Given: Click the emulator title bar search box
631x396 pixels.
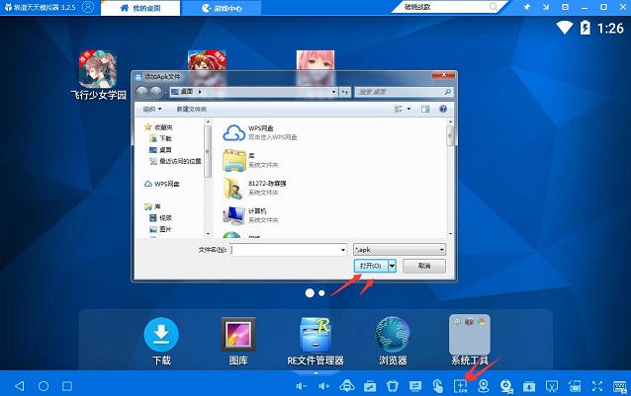Looking at the screenshot, I should (x=449, y=7).
